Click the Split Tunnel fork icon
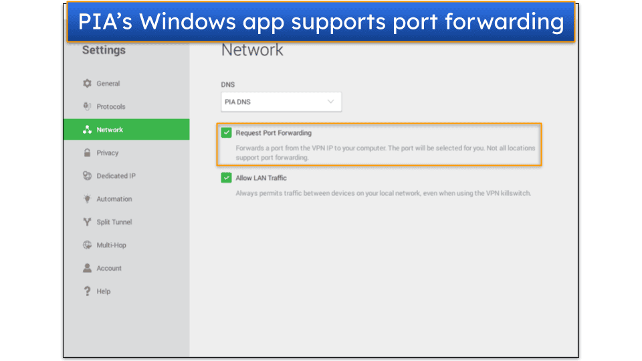Screen dimensions: 642x361 pyautogui.click(x=87, y=222)
